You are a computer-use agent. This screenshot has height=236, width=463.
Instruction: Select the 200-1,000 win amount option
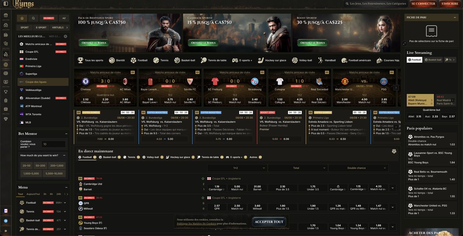[x=57, y=165]
